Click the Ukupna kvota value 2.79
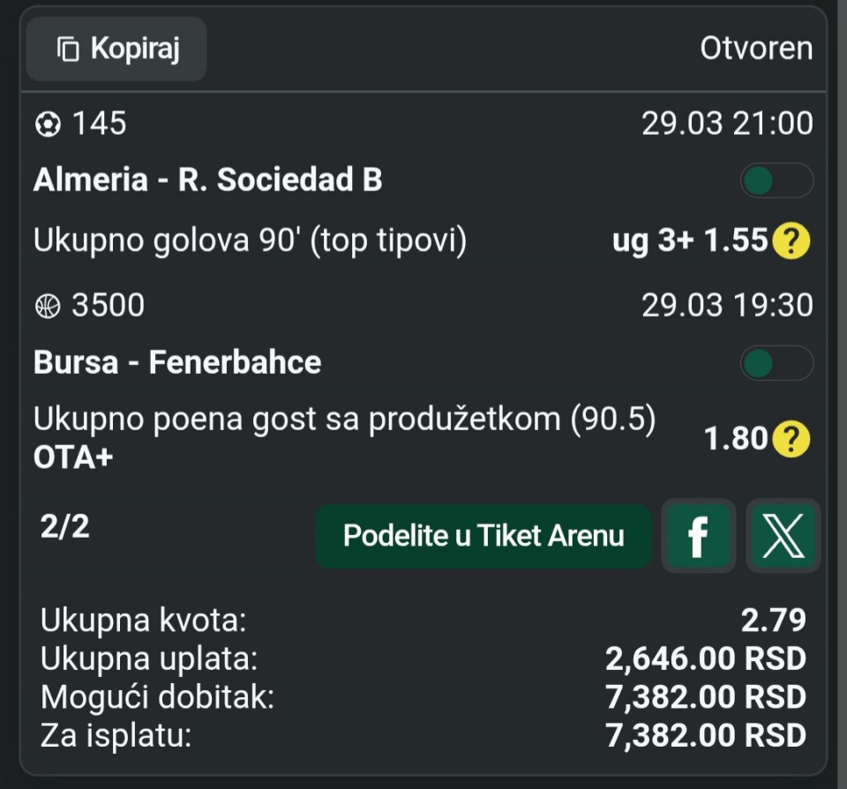This screenshot has width=847, height=789. (x=773, y=620)
